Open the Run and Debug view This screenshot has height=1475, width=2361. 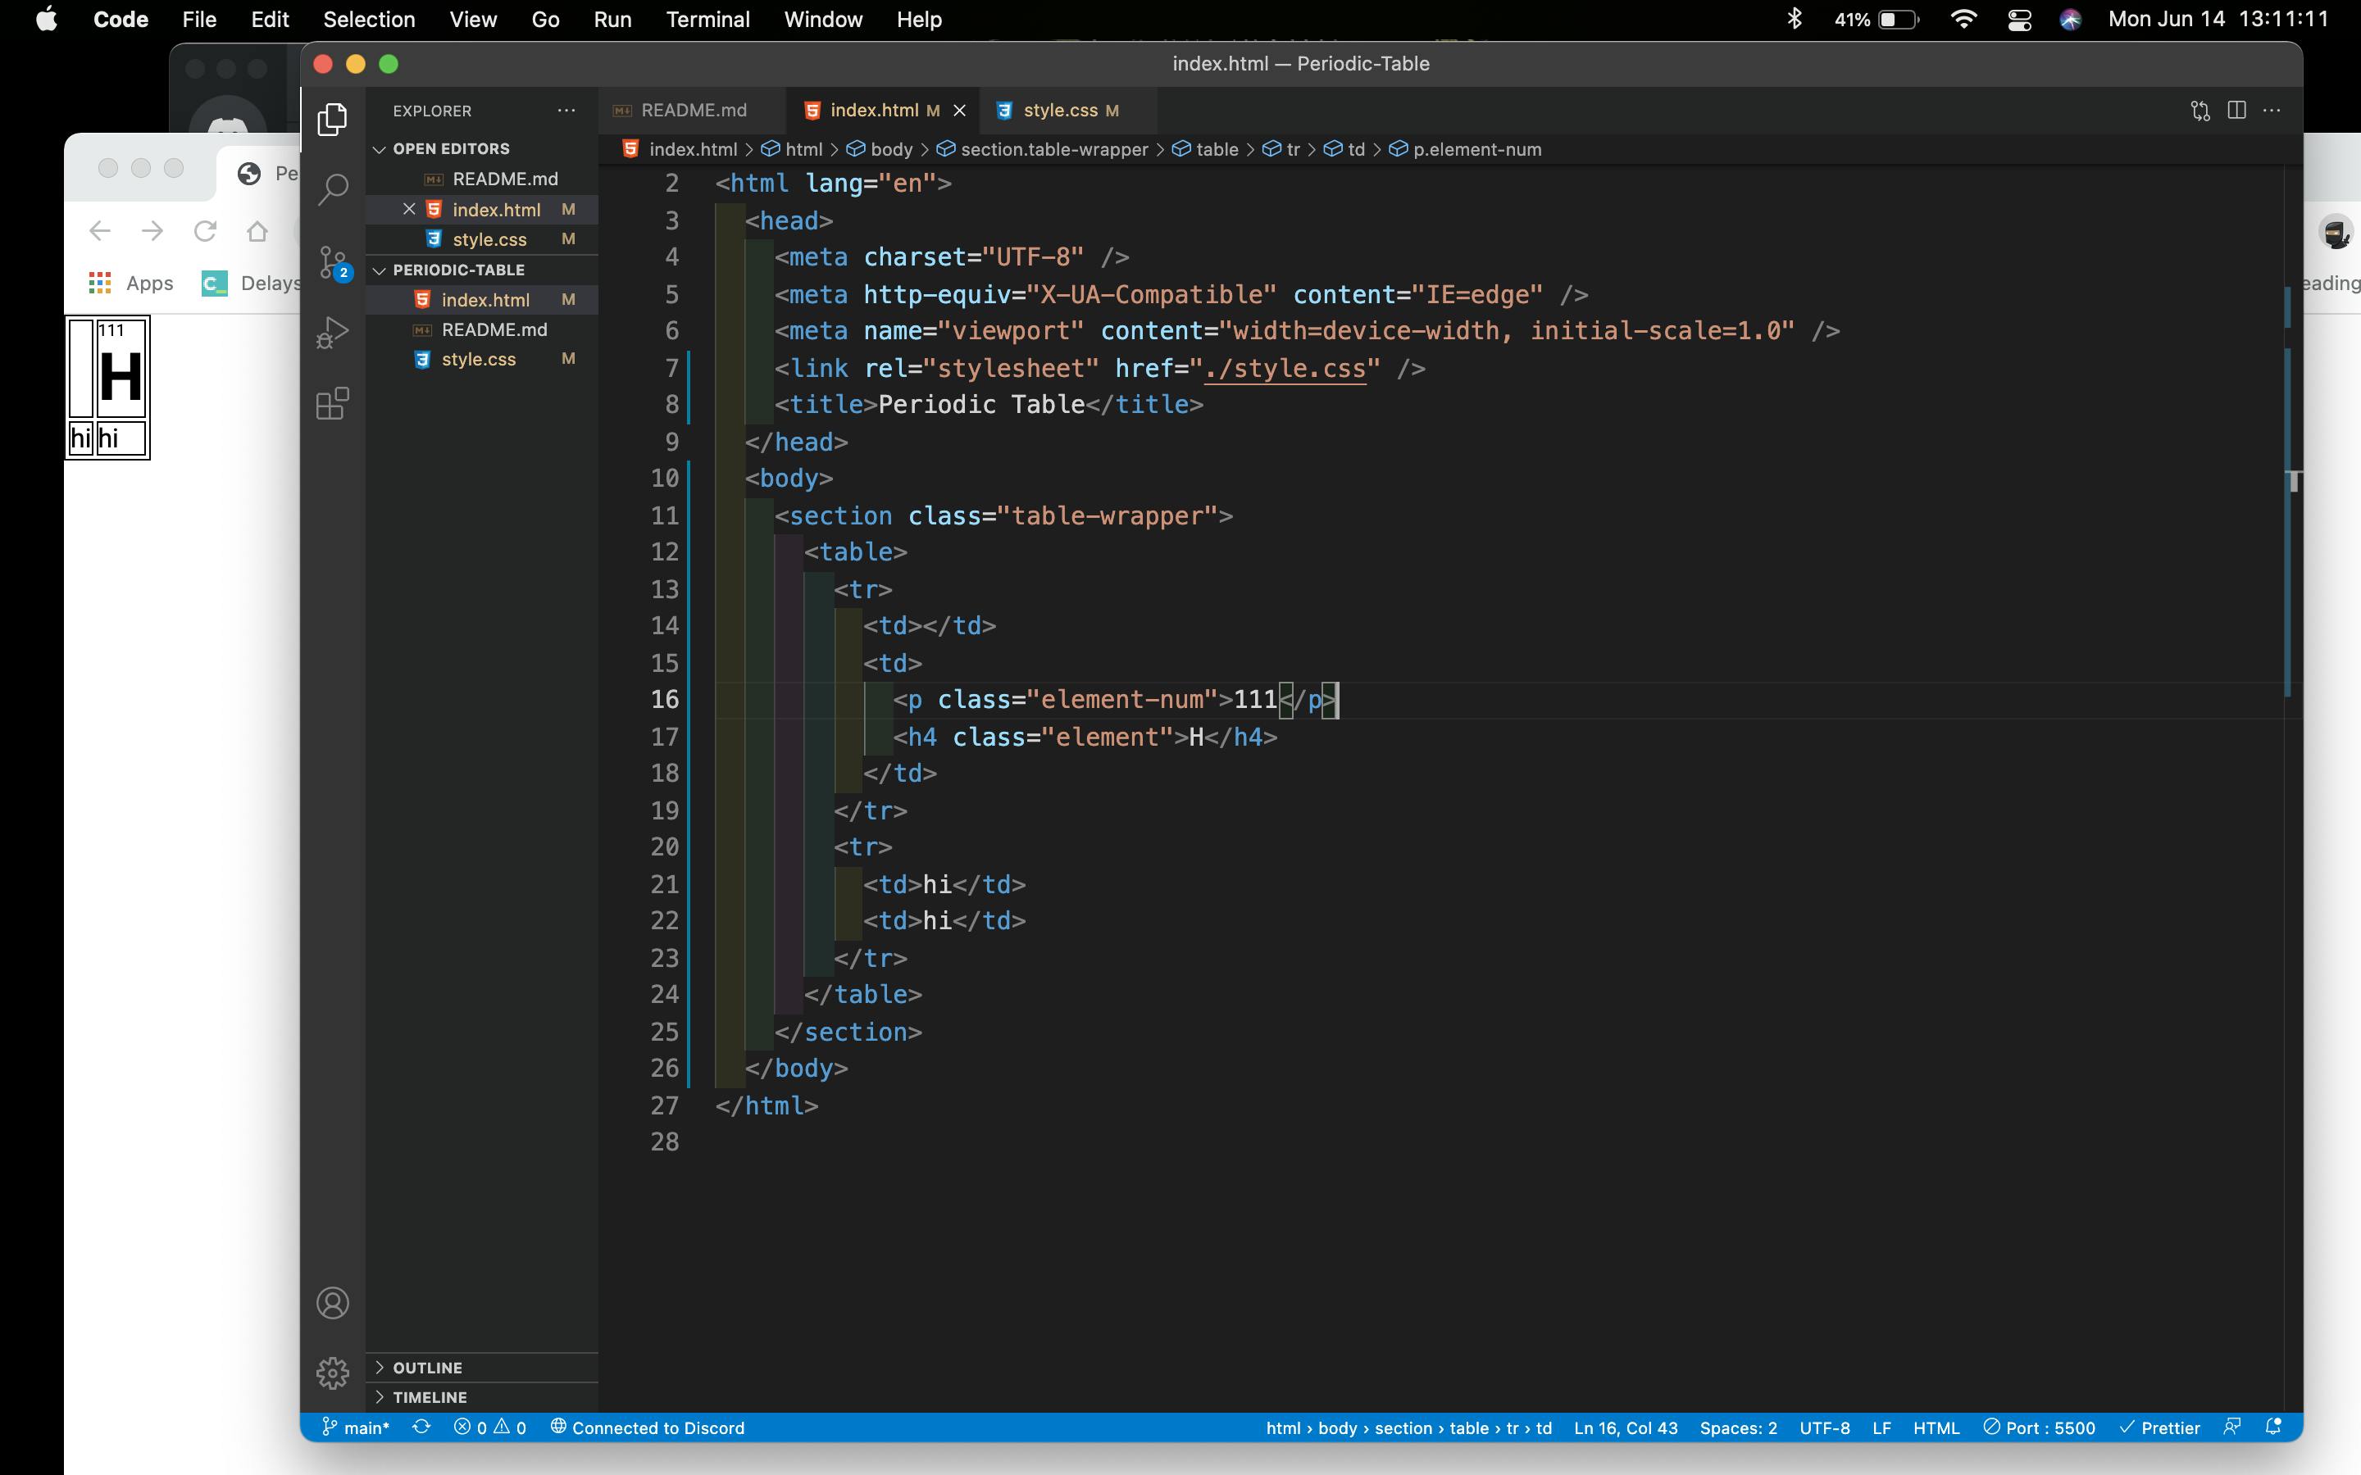coord(333,333)
